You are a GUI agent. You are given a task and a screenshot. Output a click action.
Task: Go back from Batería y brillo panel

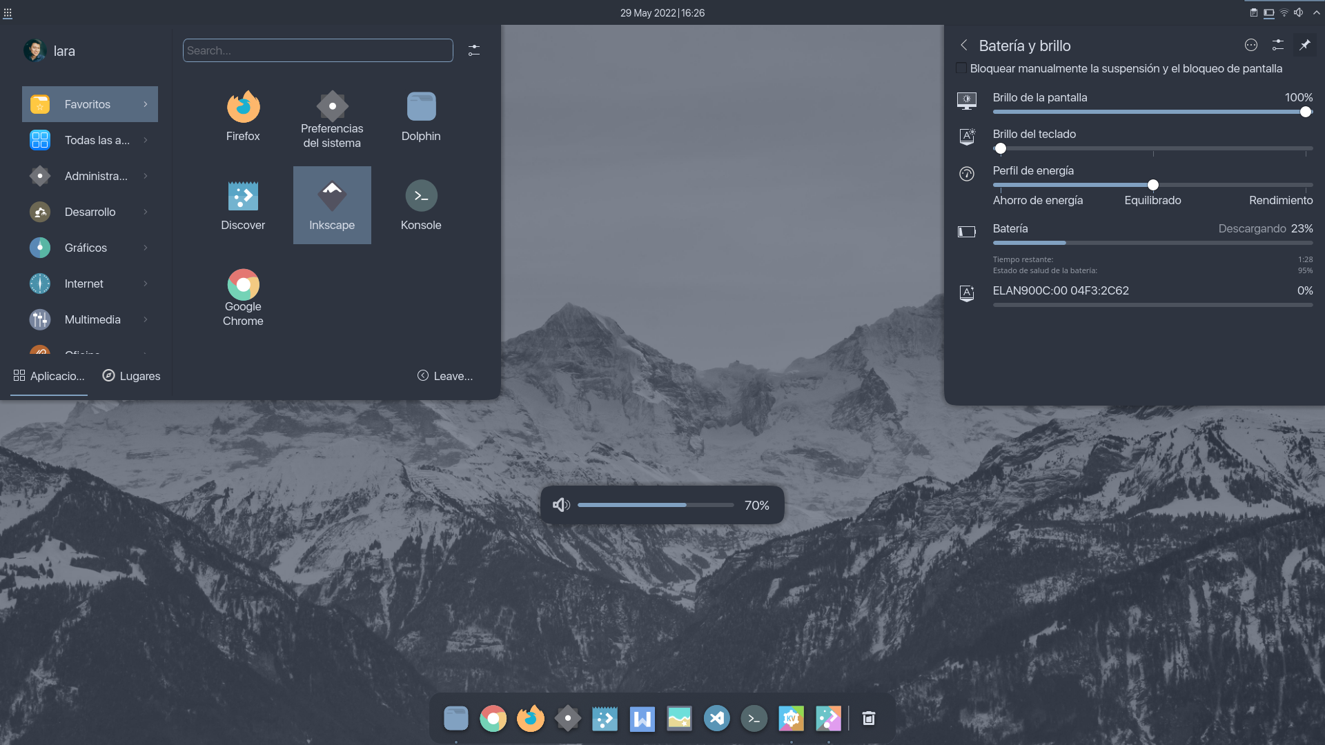tap(964, 46)
